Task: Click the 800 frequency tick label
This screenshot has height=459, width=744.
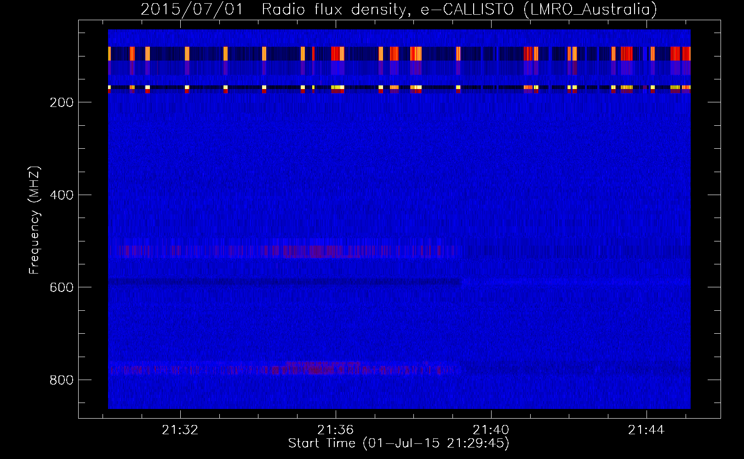Action: [61, 380]
